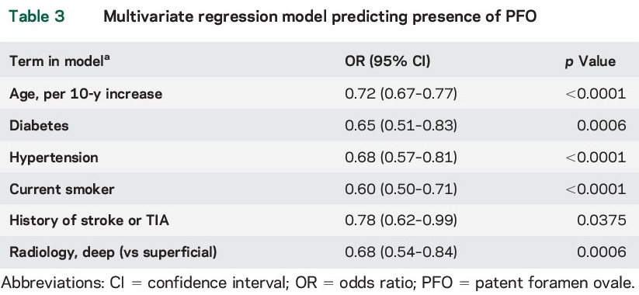Image resolution: width=639 pixels, height=295 pixels.
Task: Click the 'Table 3' label
Action: point(36,16)
